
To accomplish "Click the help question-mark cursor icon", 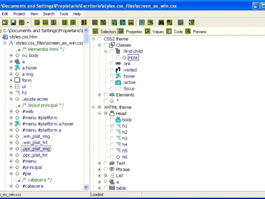I will tap(191, 23).
